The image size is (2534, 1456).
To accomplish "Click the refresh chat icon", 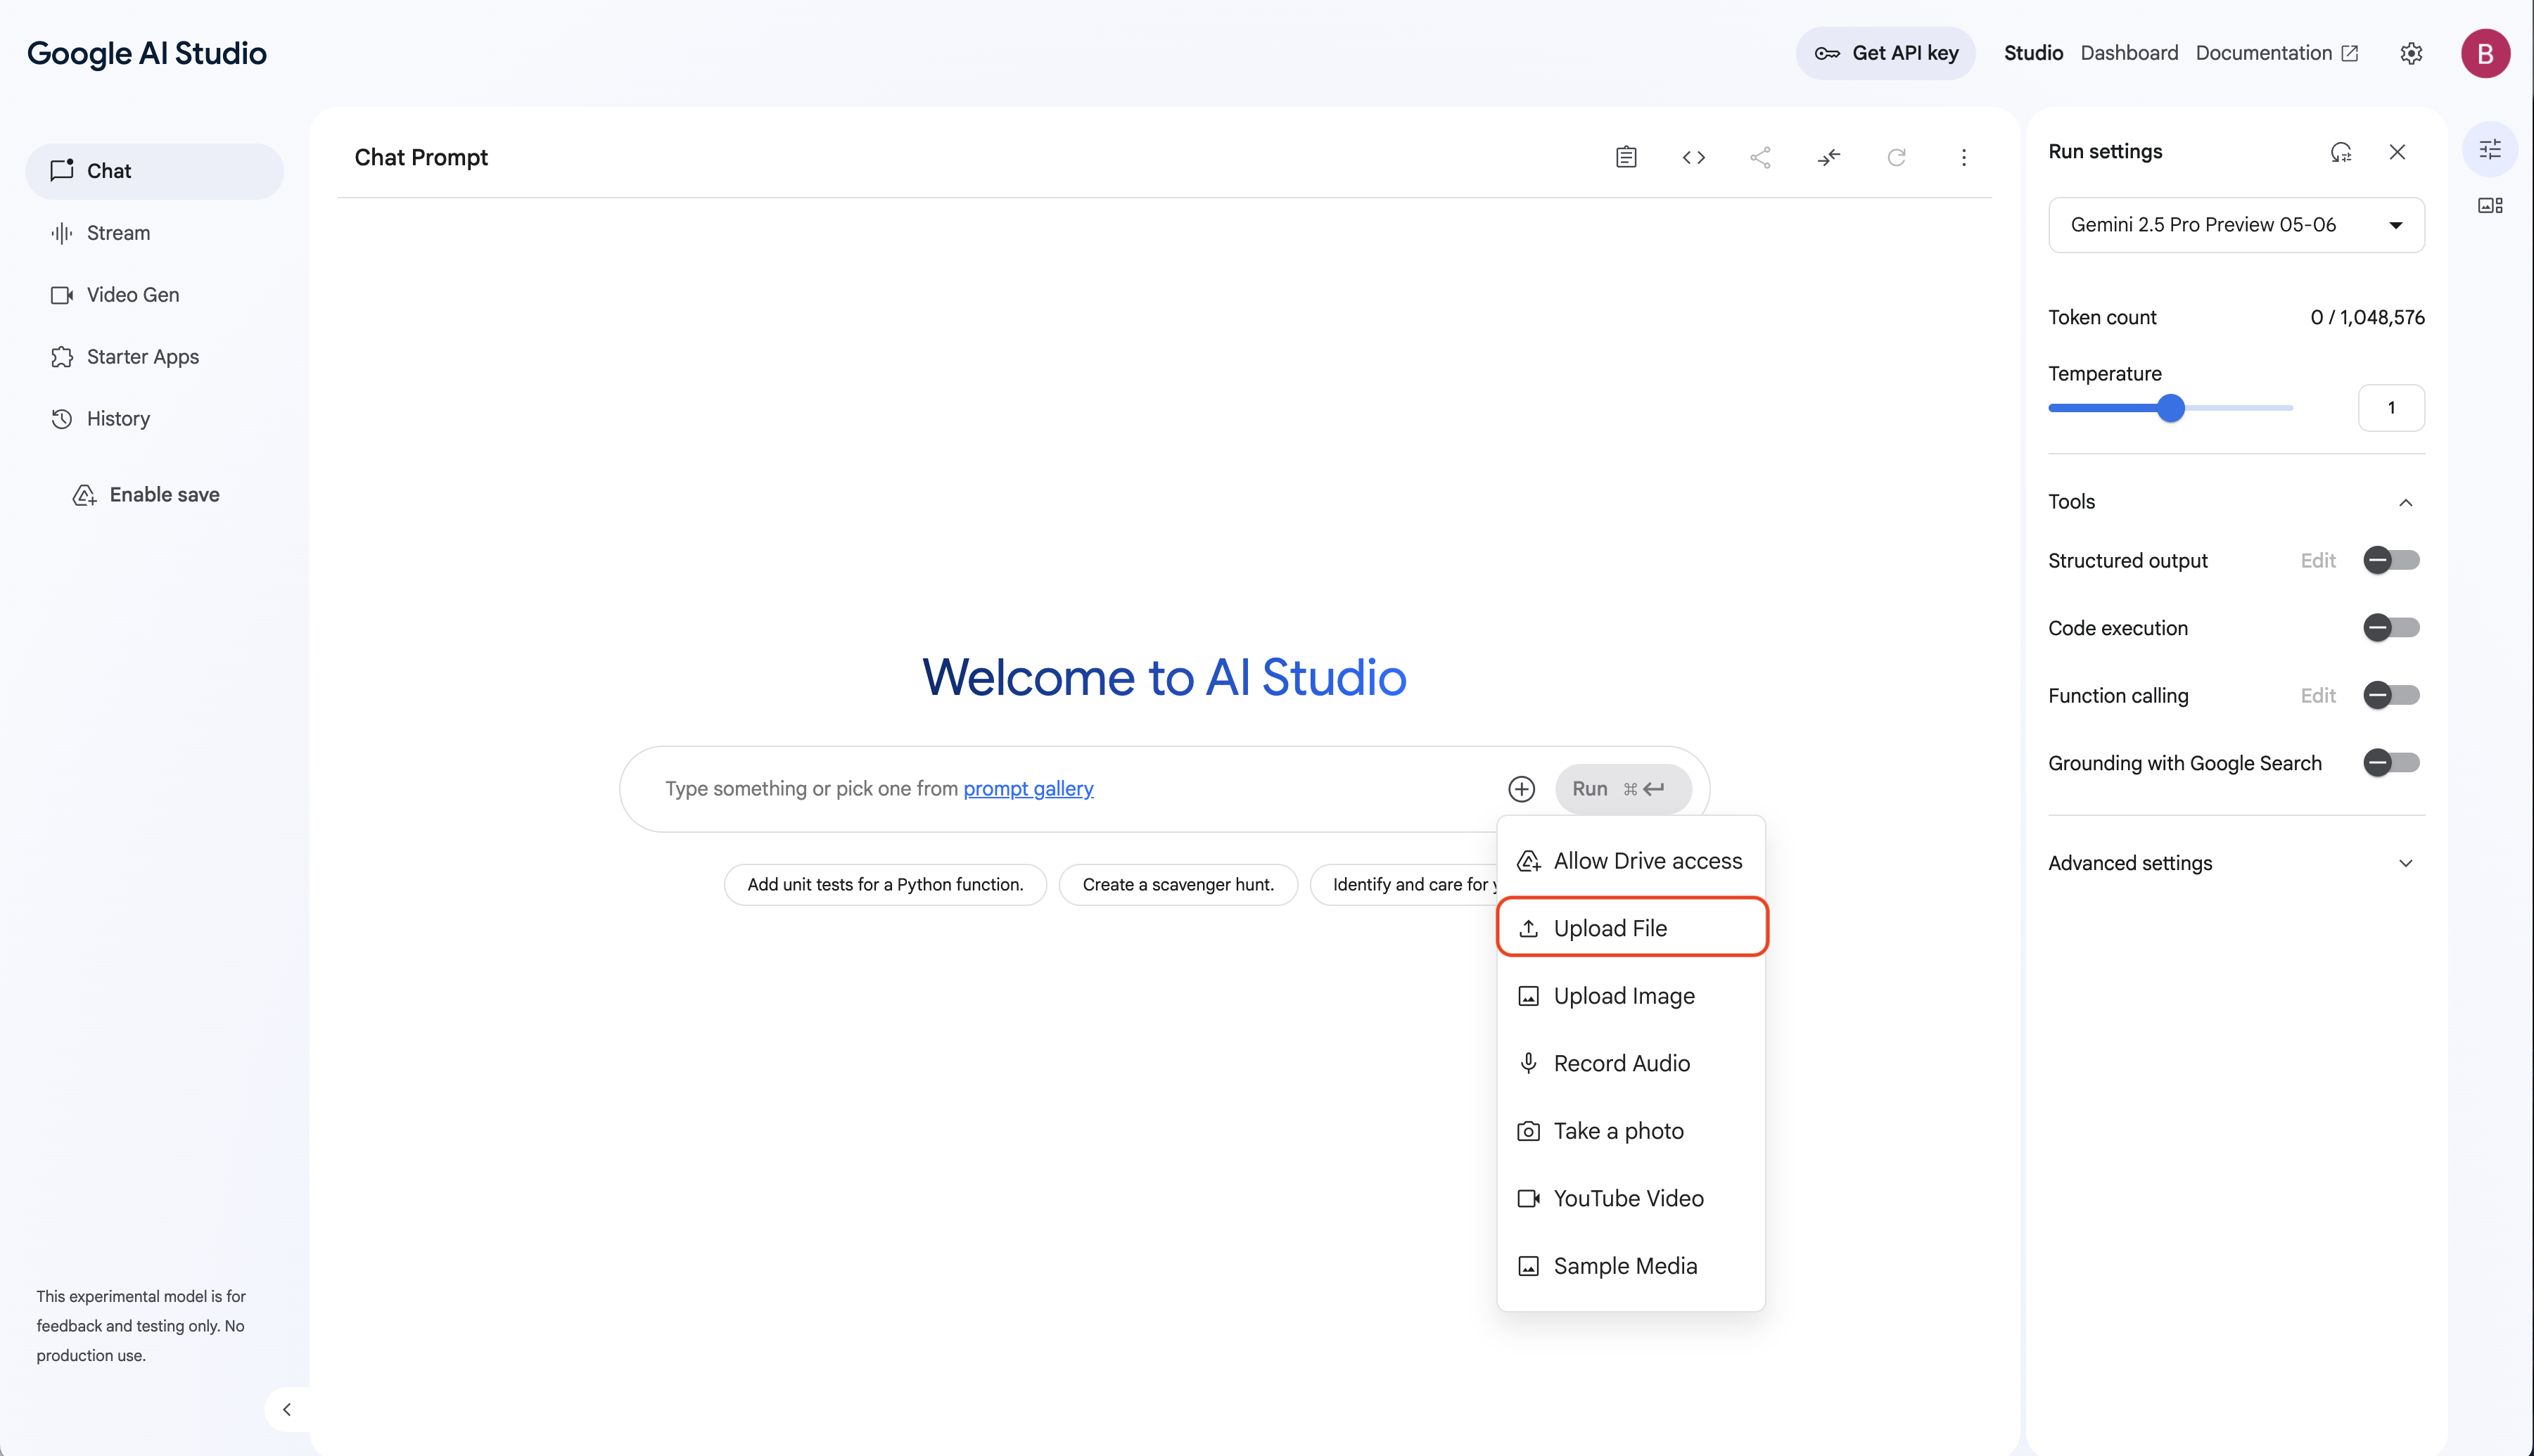I will point(1896,157).
